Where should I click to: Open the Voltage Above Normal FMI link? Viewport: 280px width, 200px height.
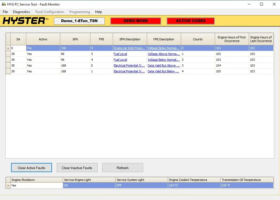[164, 54]
